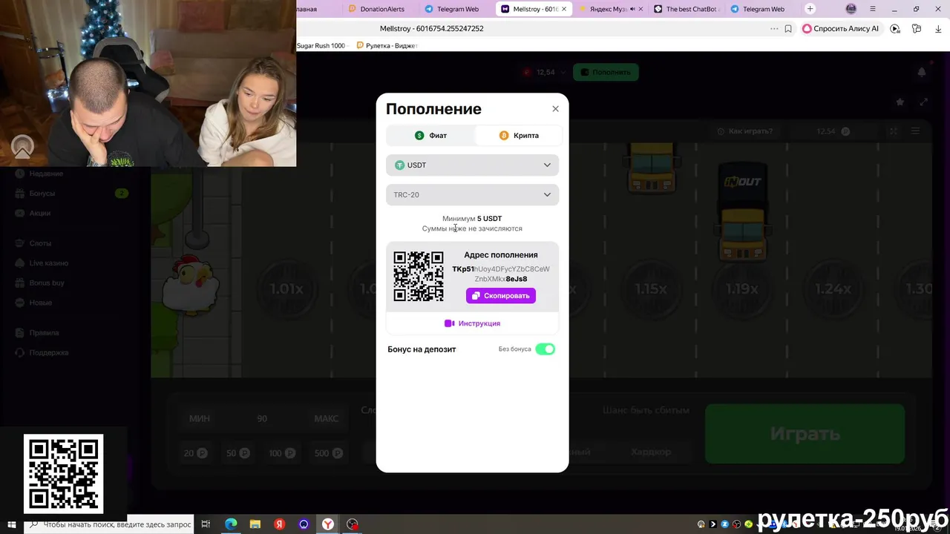This screenshot has width=950, height=534.
Task: Open the red Yandex Я taskbar icon
Action: point(279,524)
